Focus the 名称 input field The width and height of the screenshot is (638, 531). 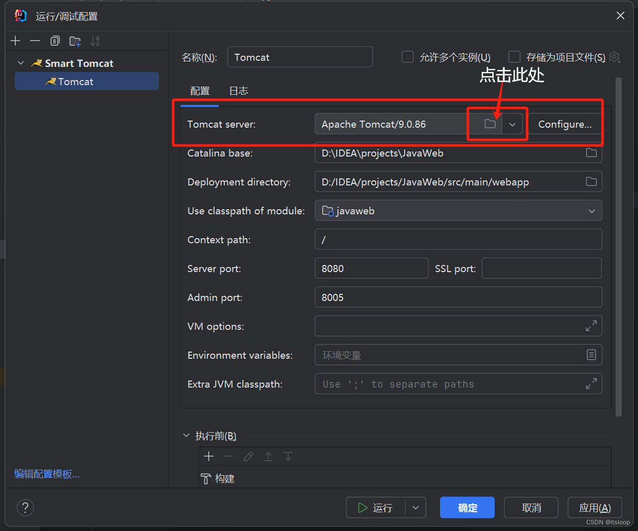pos(300,57)
